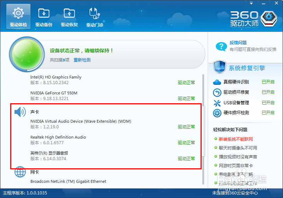The image size is (283, 198).
Task: Click 驱动正常 for Realtek High Definition Audio
Action: pyautogui.click(x=186, y=142)
